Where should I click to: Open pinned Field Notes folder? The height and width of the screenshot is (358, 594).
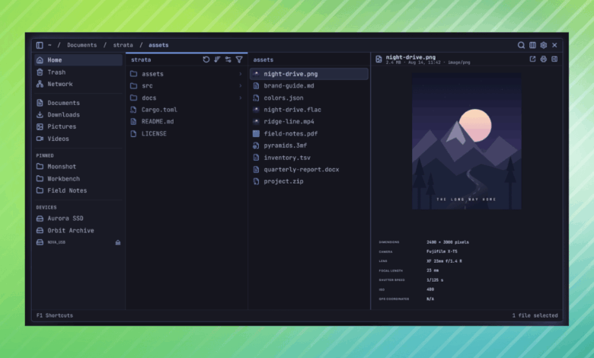(x=78, y=190)
